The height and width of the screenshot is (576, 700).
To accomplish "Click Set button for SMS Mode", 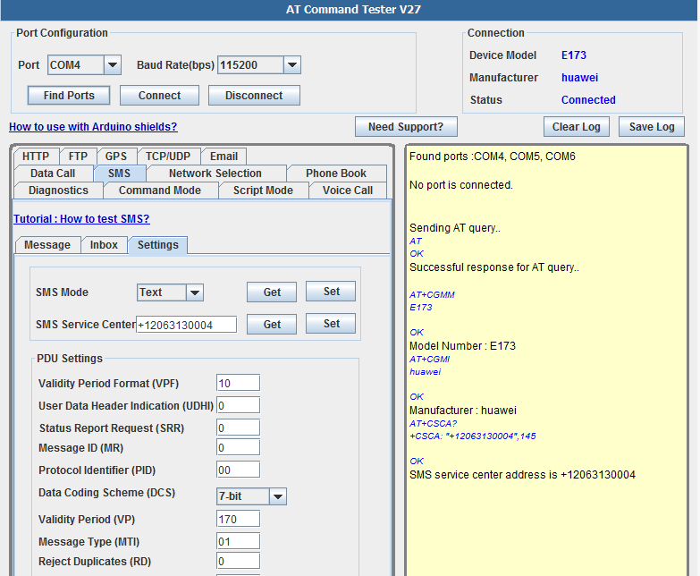I will [x=332, y=292].
